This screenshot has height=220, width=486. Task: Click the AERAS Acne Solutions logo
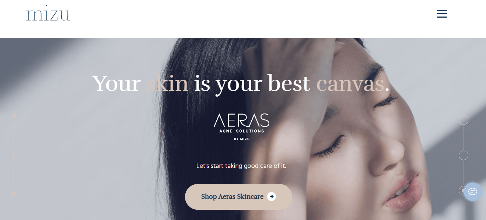click(x=242, y=127)
